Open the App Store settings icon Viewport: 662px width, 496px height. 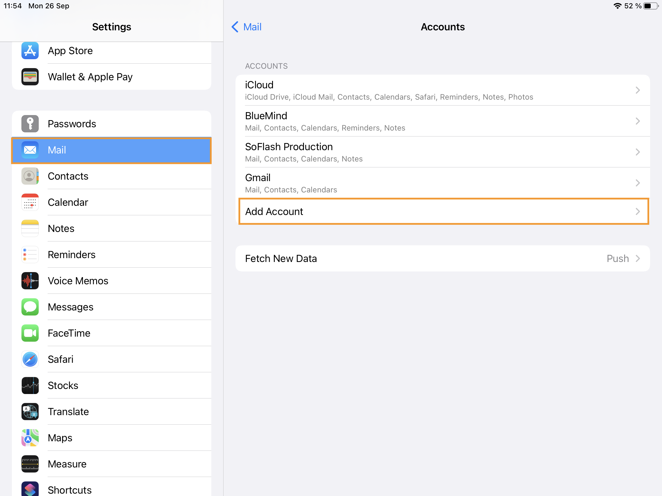point(30,51)
